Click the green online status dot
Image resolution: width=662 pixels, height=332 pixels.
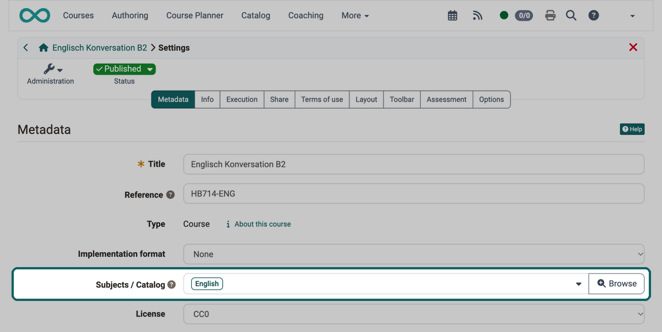(x=504, y=16)
